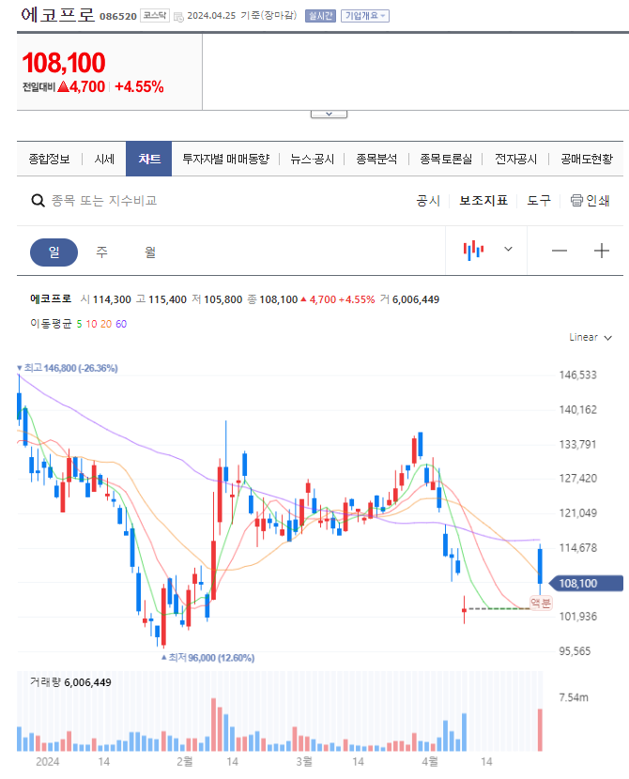Screen dimensions: 629x779
Task: Expand the collapsed panel chevron below price
Action: click(329, 114)
